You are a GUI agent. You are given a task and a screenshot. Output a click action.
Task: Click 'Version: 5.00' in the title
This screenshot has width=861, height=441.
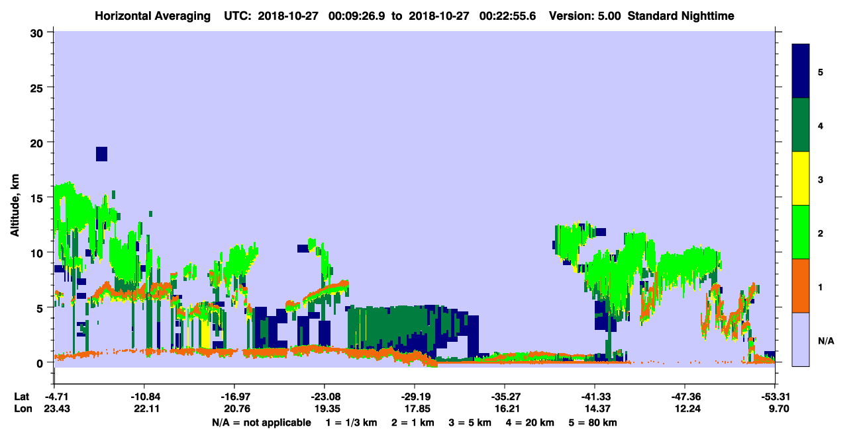(x=585, y=15)
